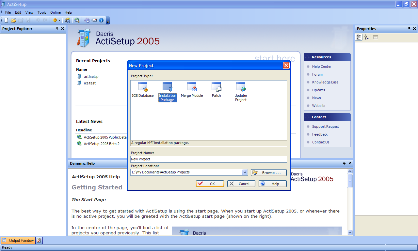Cancel the New Project dialog
Image resolution: width=418 pixels, height=251 pixels.
[241, 184]
